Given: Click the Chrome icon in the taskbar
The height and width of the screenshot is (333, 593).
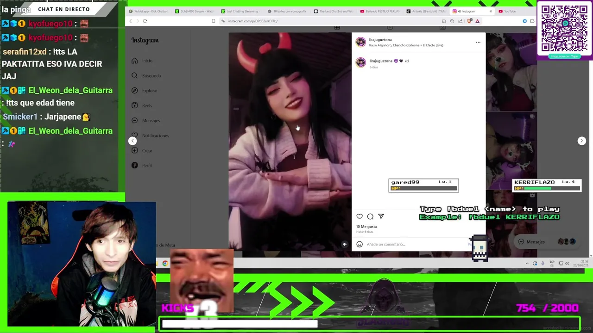Looking at the screenshot, I should 165,264.
